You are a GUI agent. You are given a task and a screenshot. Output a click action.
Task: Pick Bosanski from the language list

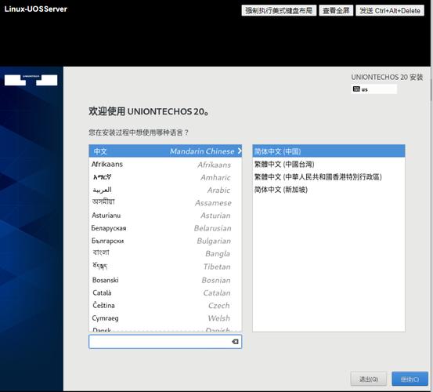pos(165,280)
